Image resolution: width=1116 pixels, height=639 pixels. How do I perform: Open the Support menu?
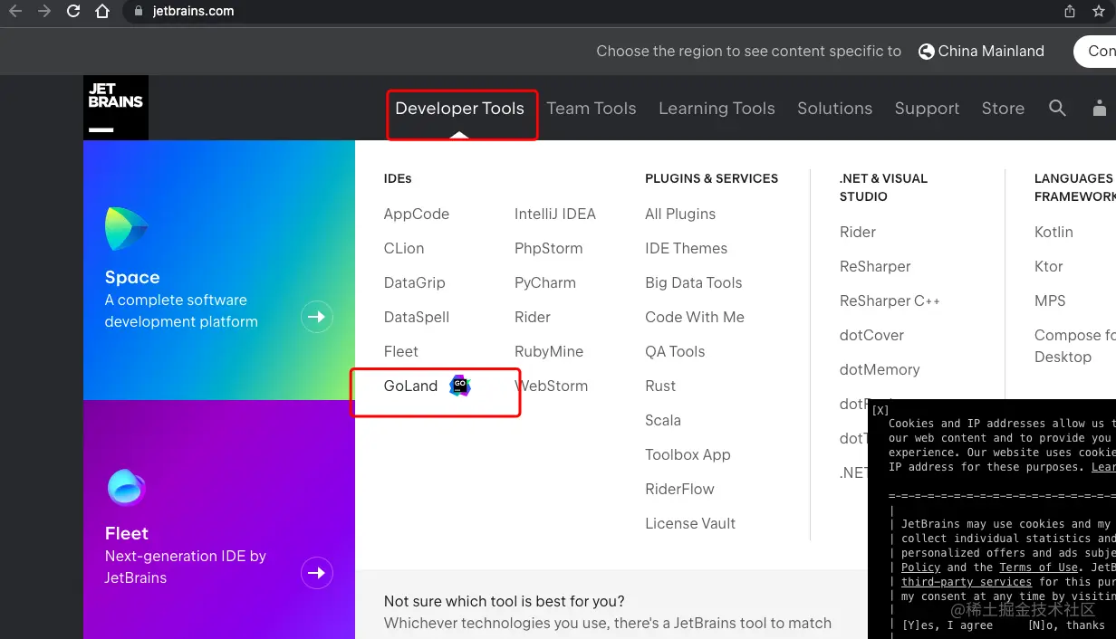927,109
